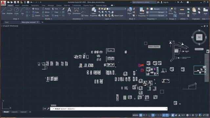210x118 pixels.
Task: Toggle object snap in status bar
Action: [167, 115]
